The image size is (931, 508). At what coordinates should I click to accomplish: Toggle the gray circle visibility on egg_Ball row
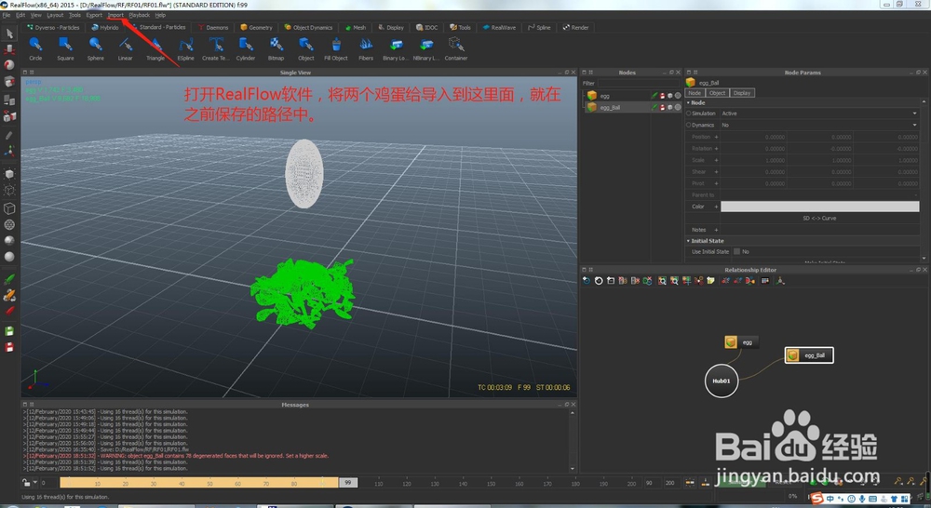click(x=678, y=107)
